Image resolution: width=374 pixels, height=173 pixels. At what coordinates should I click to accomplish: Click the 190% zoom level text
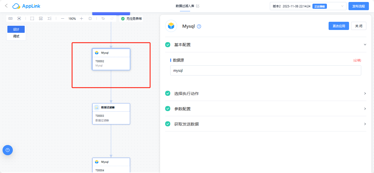point(72,19)
